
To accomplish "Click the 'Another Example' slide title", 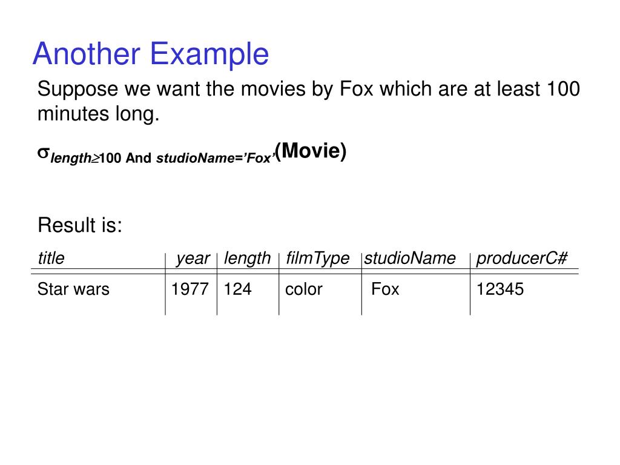I will coord(151,54).
